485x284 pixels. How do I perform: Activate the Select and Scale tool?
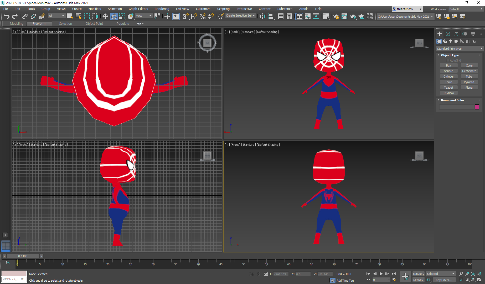(x=122, y=17)
